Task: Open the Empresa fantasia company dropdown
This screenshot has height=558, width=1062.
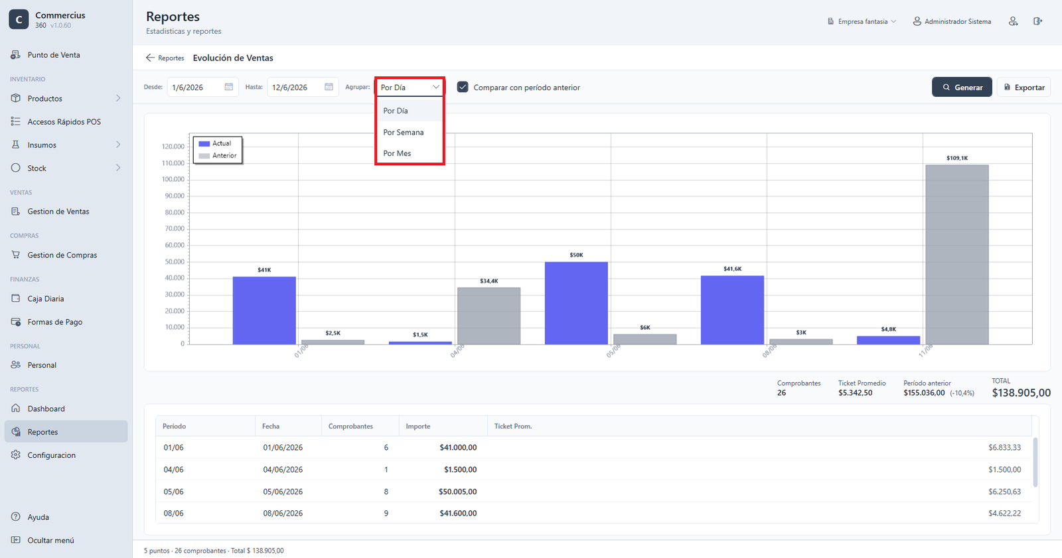Action: click(x=862, y=21)
